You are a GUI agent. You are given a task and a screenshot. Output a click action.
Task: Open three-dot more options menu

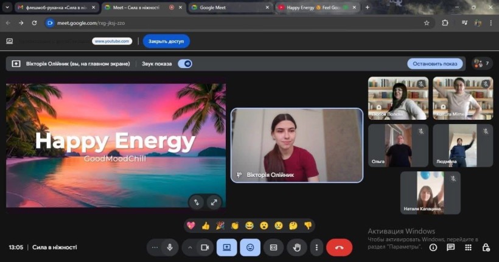(x=316, y=247)
